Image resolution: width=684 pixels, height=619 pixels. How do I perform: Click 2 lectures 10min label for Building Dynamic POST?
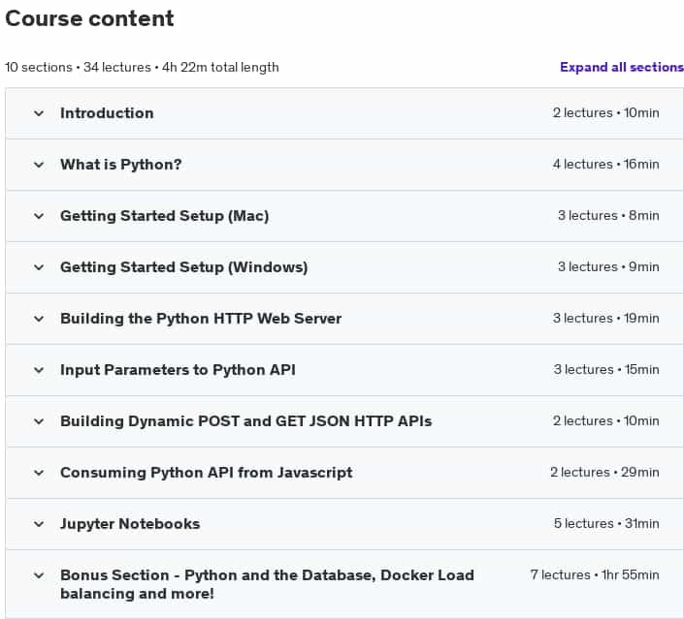pyautogui.click(x=606, y=420)
